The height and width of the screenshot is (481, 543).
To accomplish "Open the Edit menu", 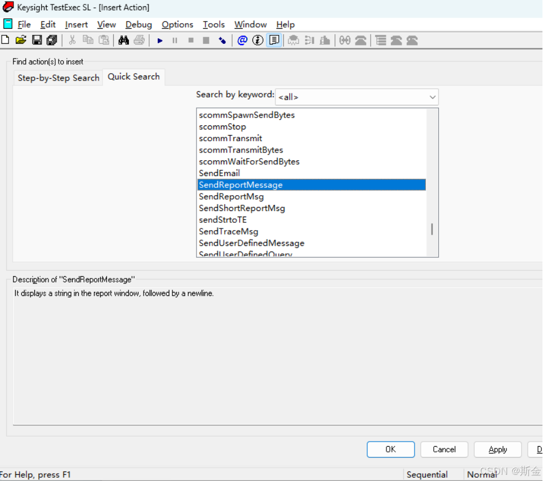I will [x=48, y=25].
